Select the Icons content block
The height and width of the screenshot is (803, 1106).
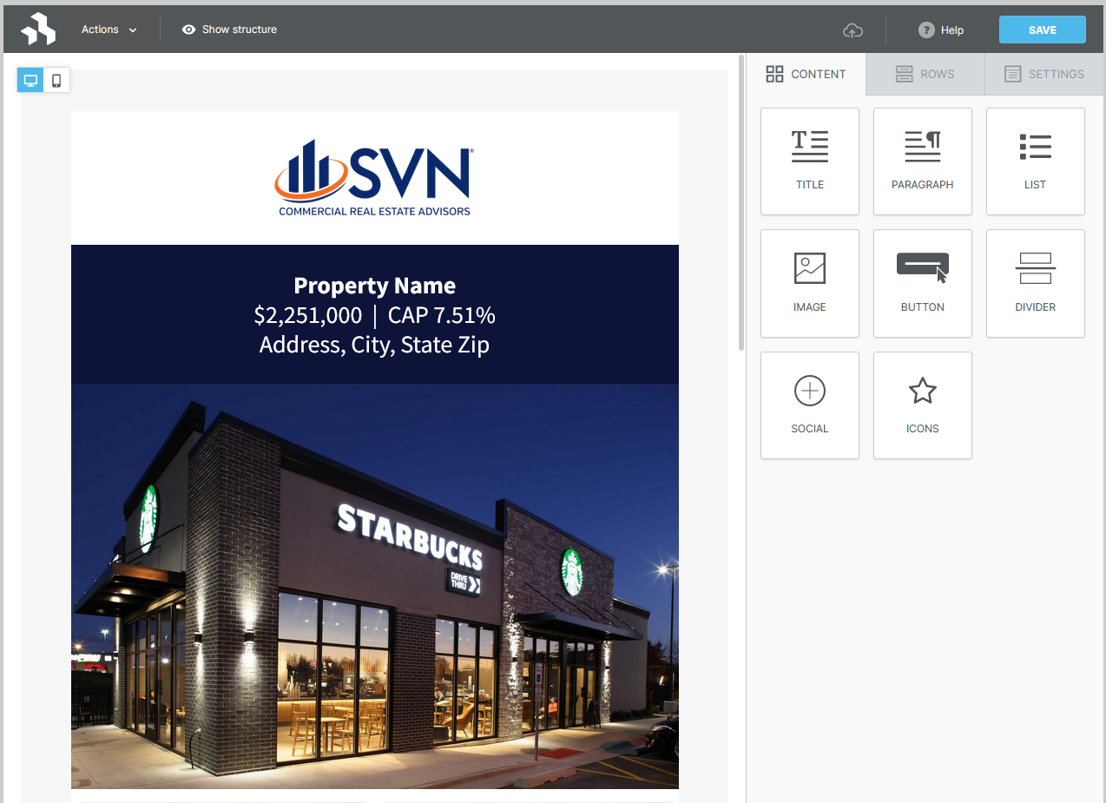tap(923, 405)
